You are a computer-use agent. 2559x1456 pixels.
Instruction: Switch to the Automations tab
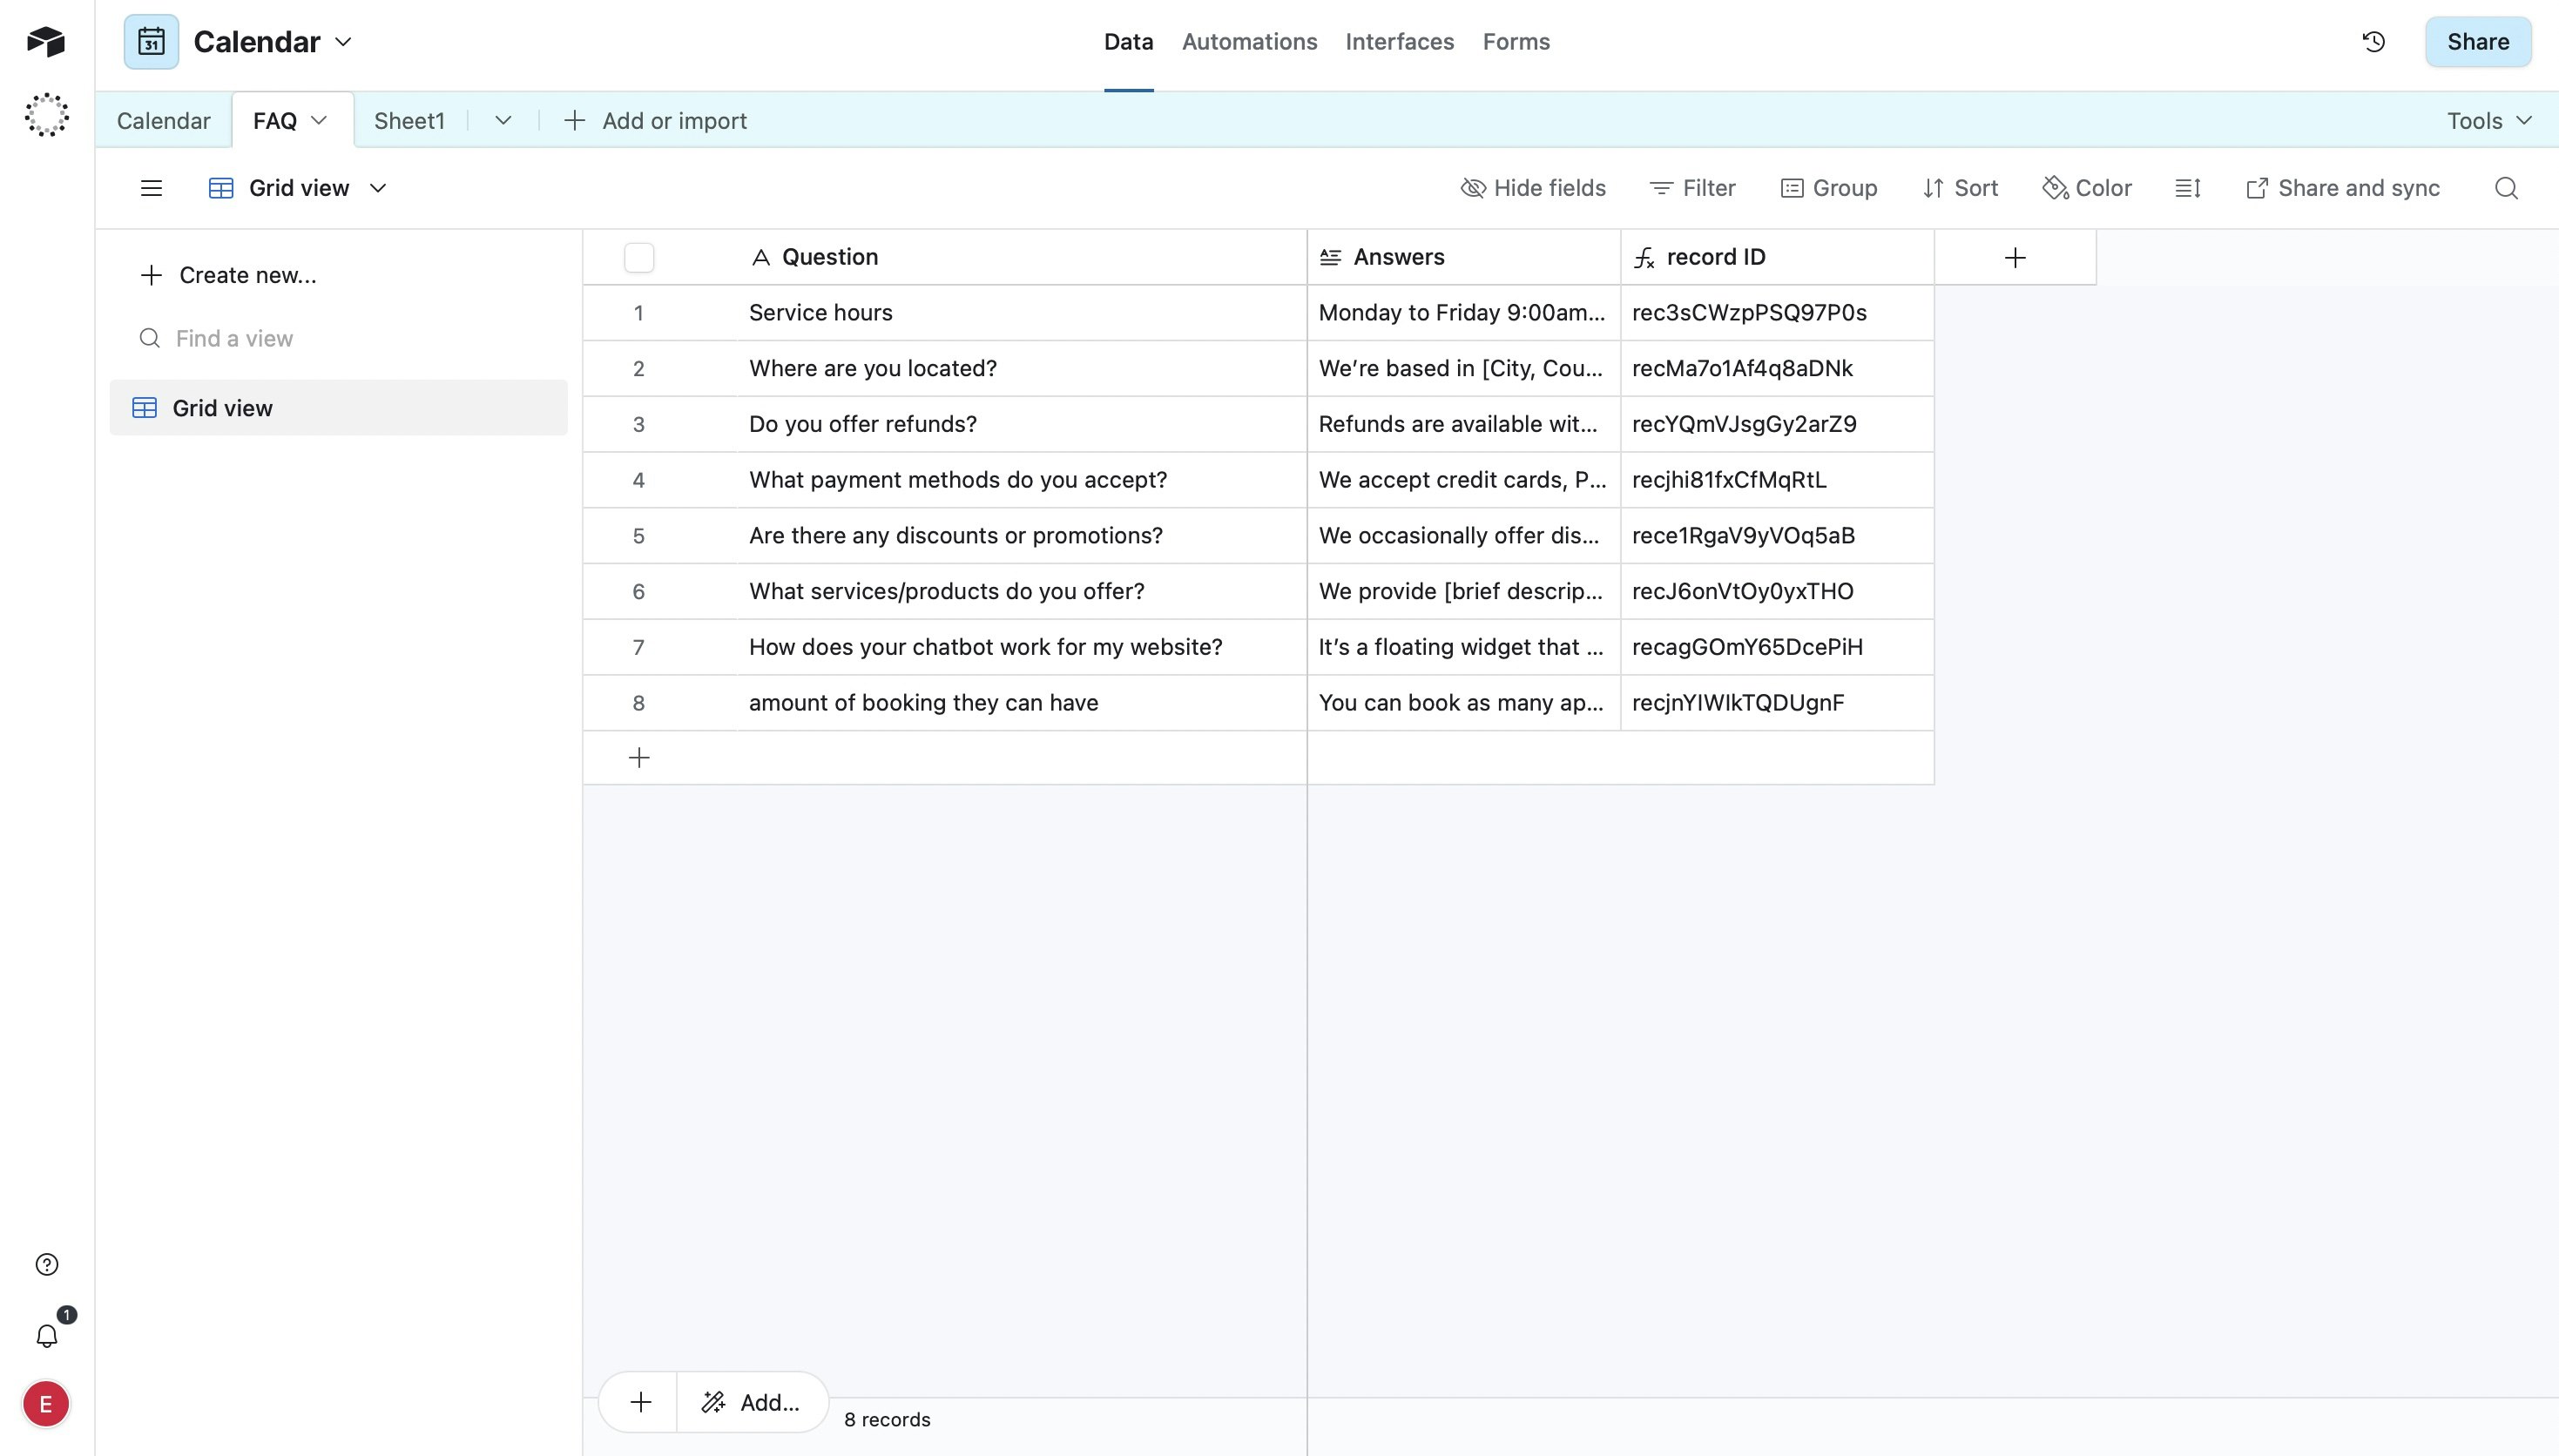coord(1249,42)
